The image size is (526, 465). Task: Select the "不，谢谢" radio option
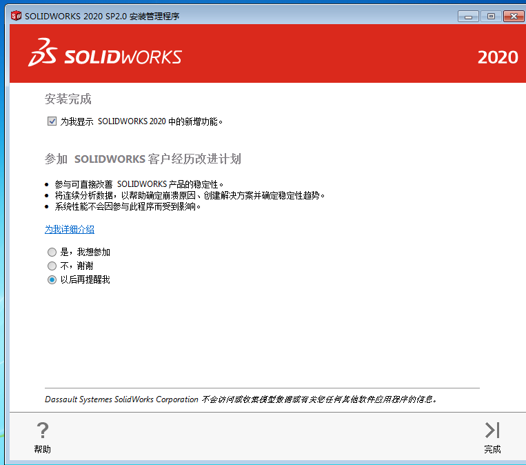(x=52, y=266)
